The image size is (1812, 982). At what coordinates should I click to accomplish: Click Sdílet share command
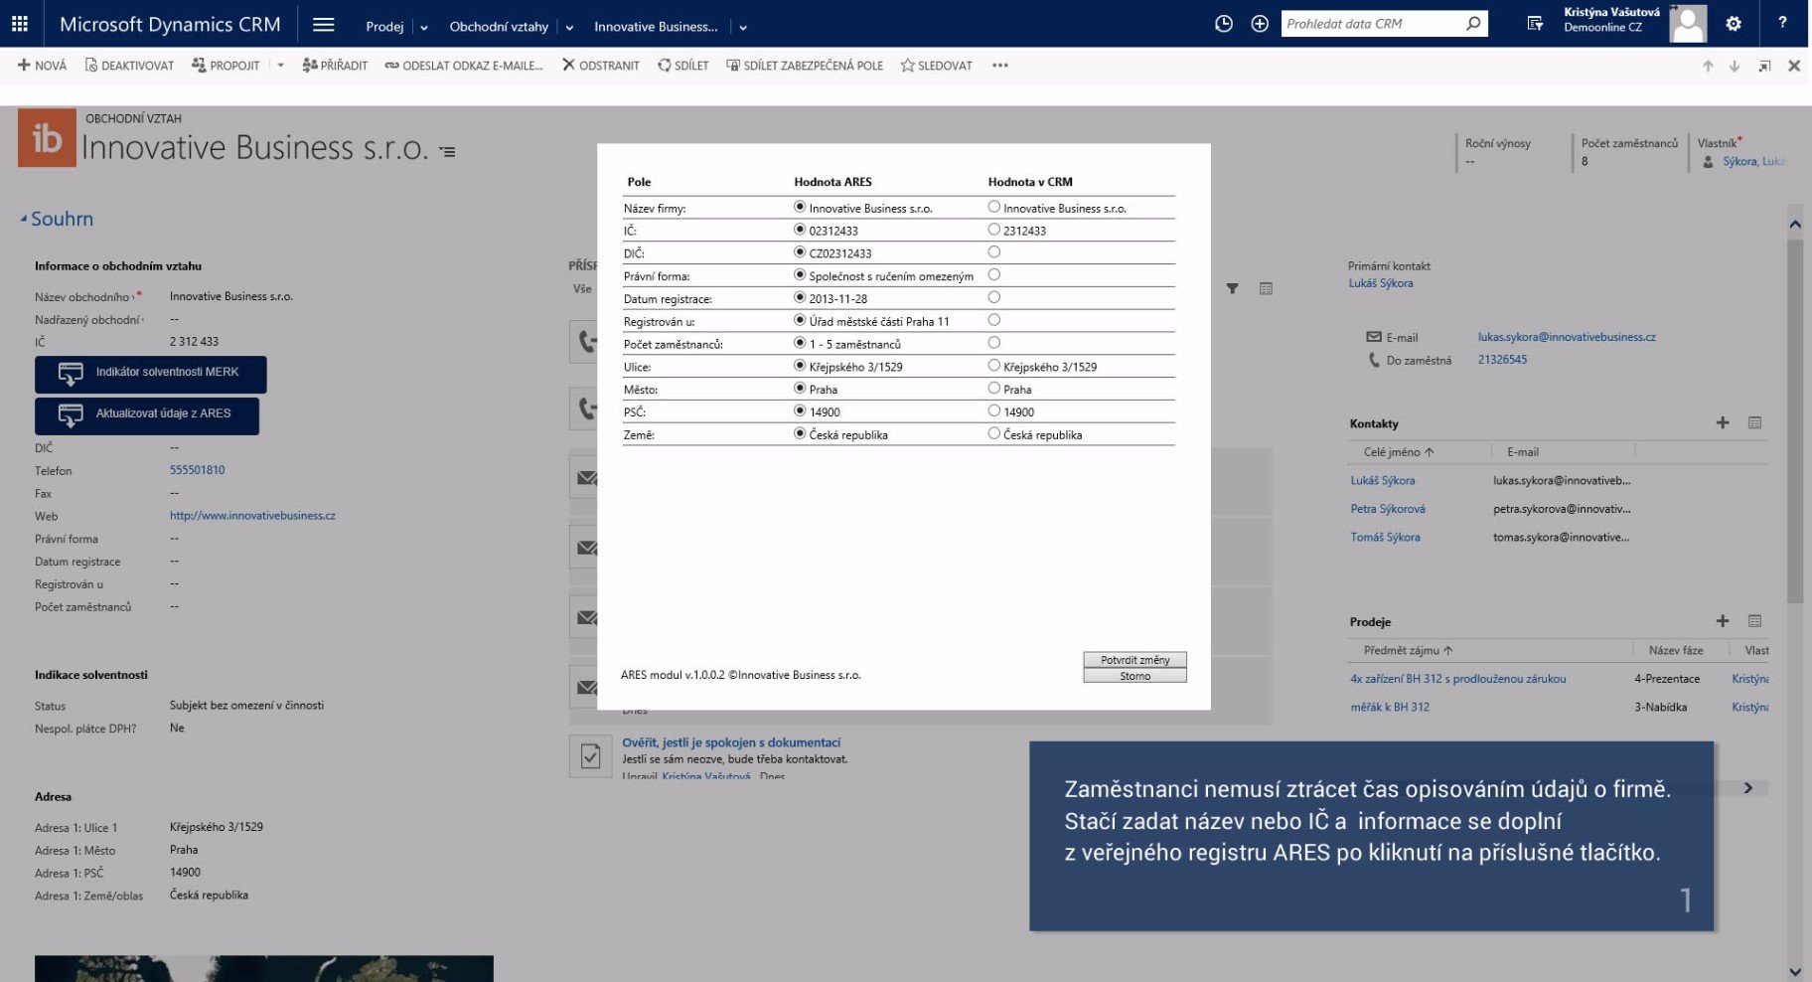pos(683,66)
